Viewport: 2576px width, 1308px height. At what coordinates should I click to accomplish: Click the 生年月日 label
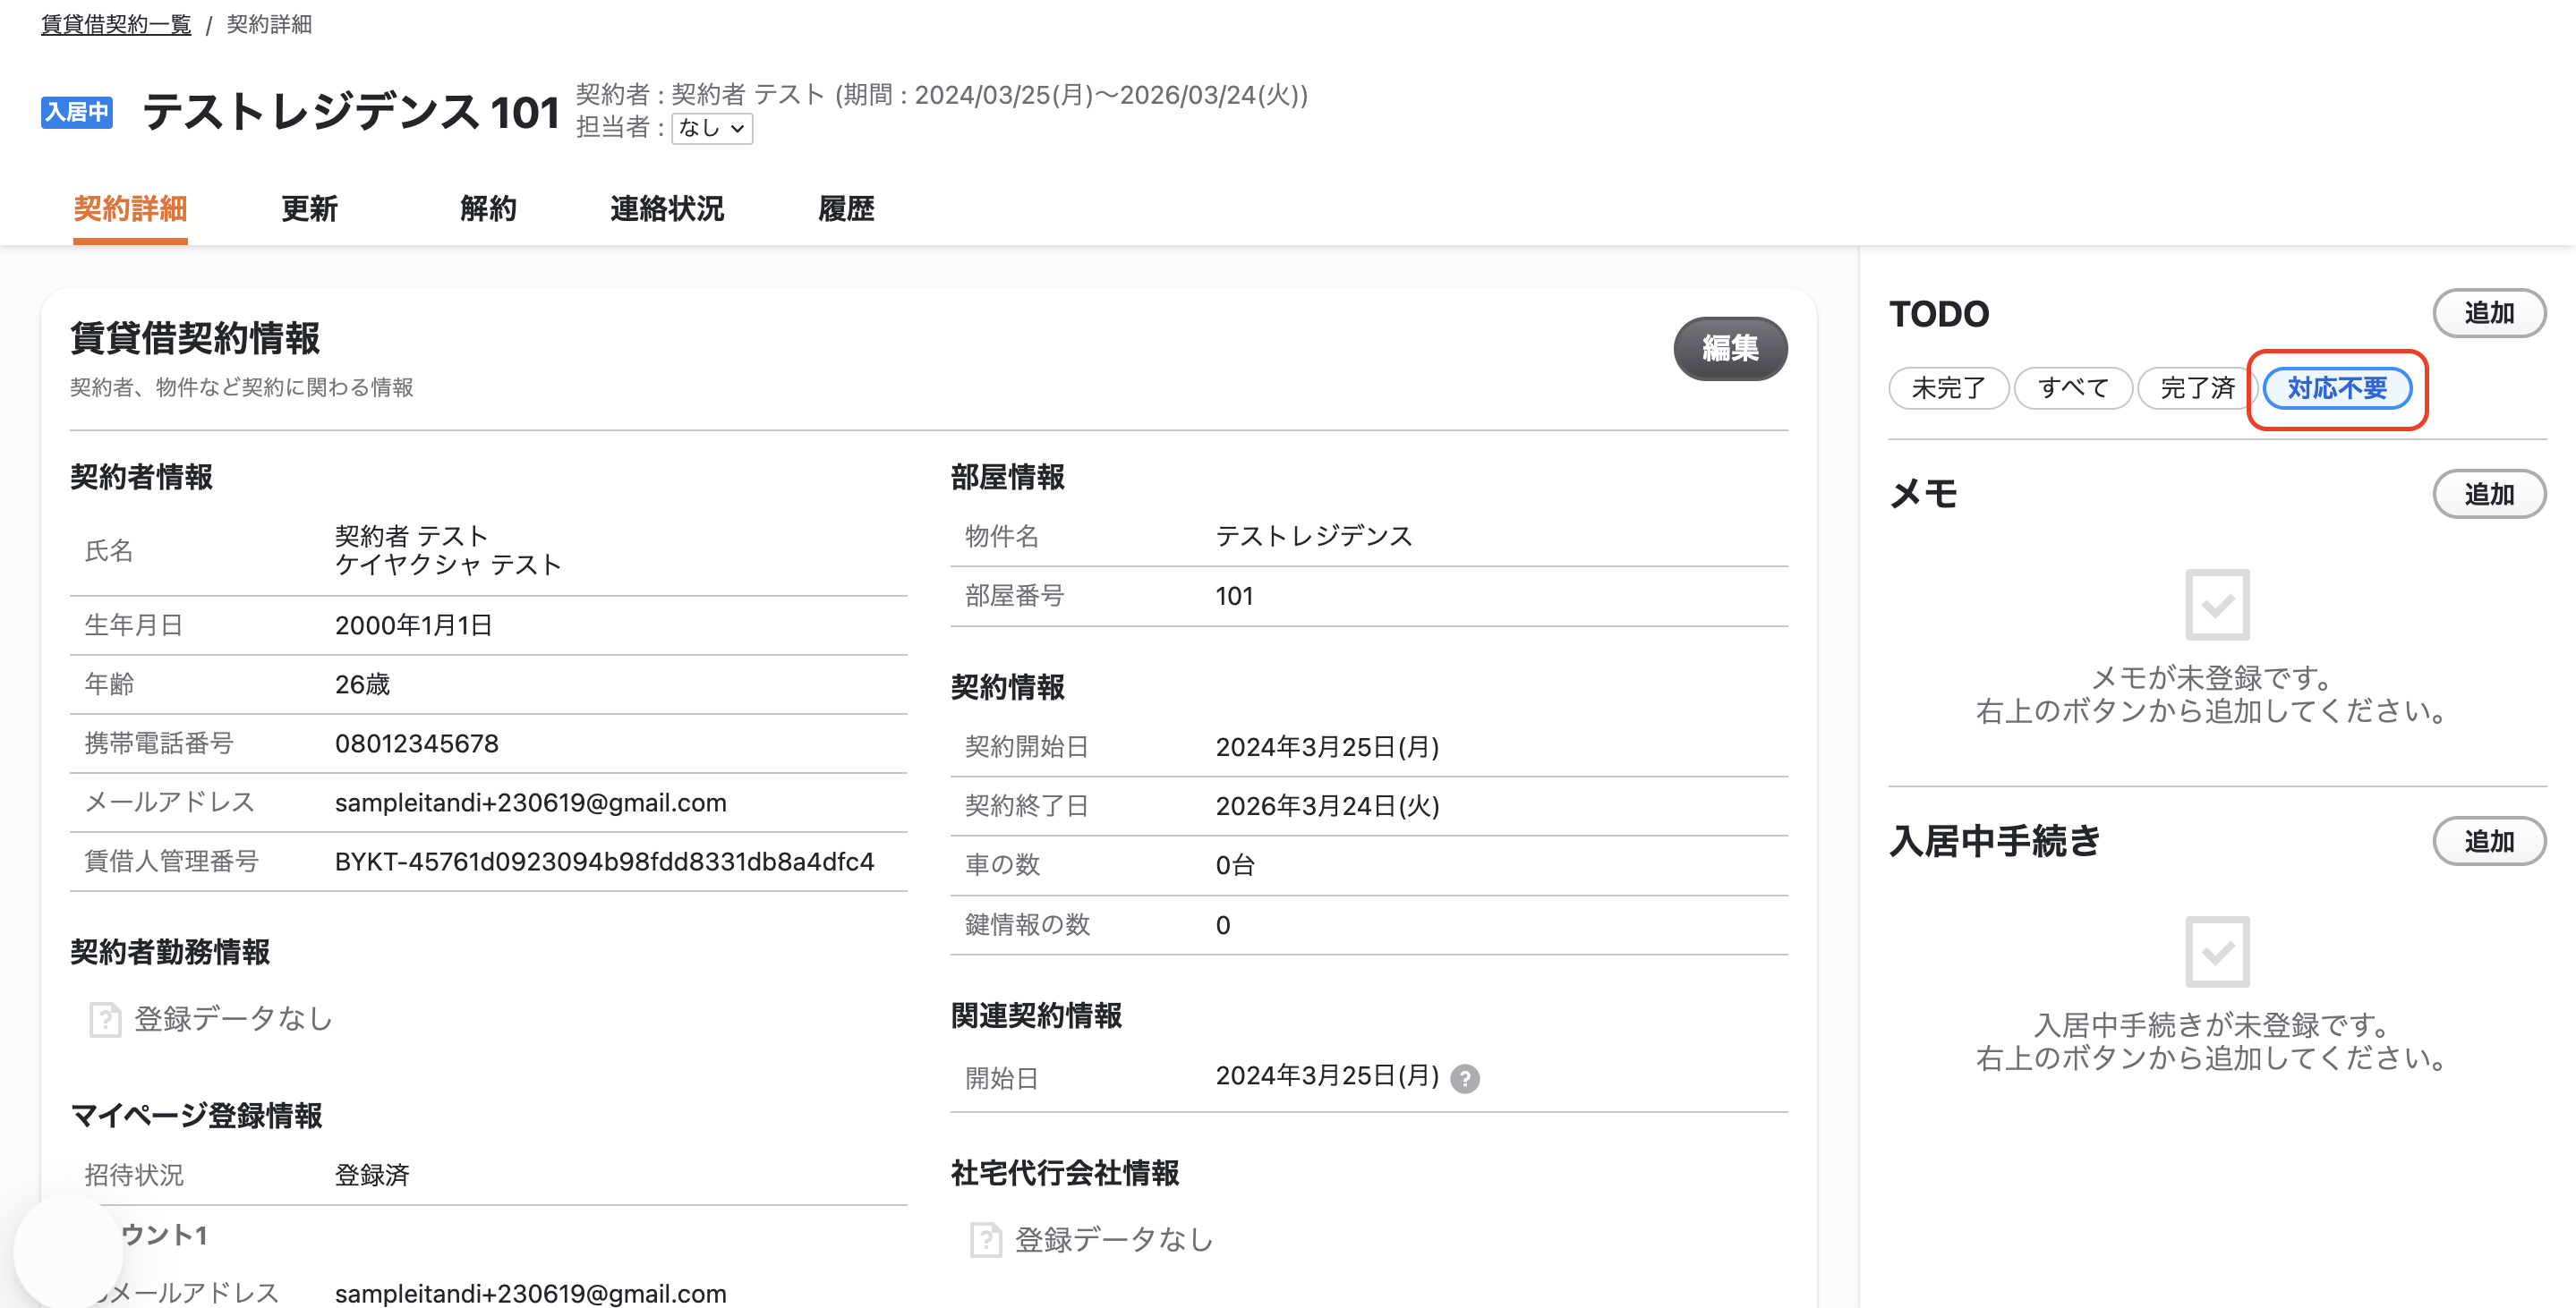point(134,625)
